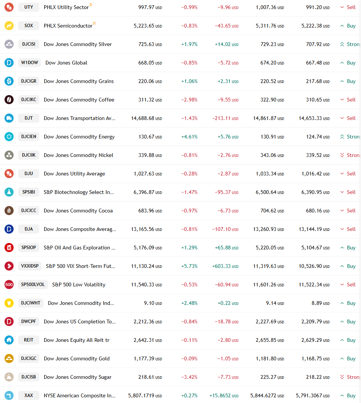Screen dimensions: 361x403
Task: Click the Dow Jones Utility Average icon
Action: tap(9, 174)
